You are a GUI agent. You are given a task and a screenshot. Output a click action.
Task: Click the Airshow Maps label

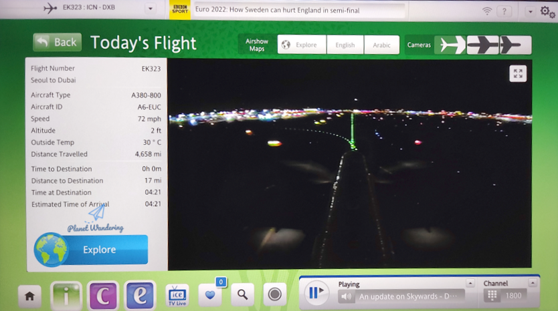[256, 45]
